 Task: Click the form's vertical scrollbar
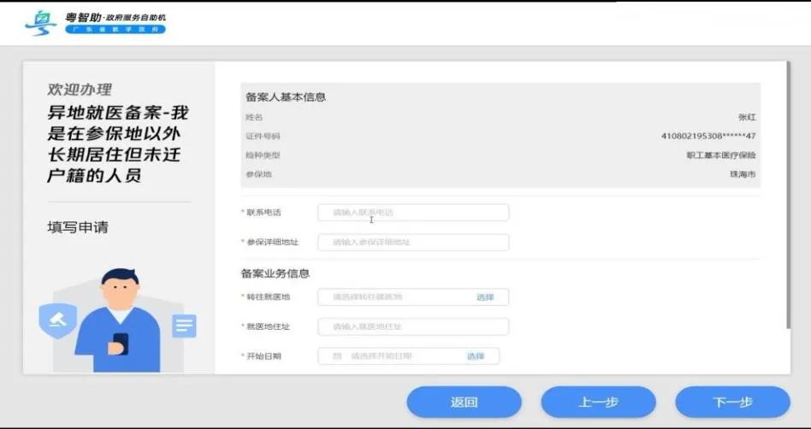tap(788, 195)
